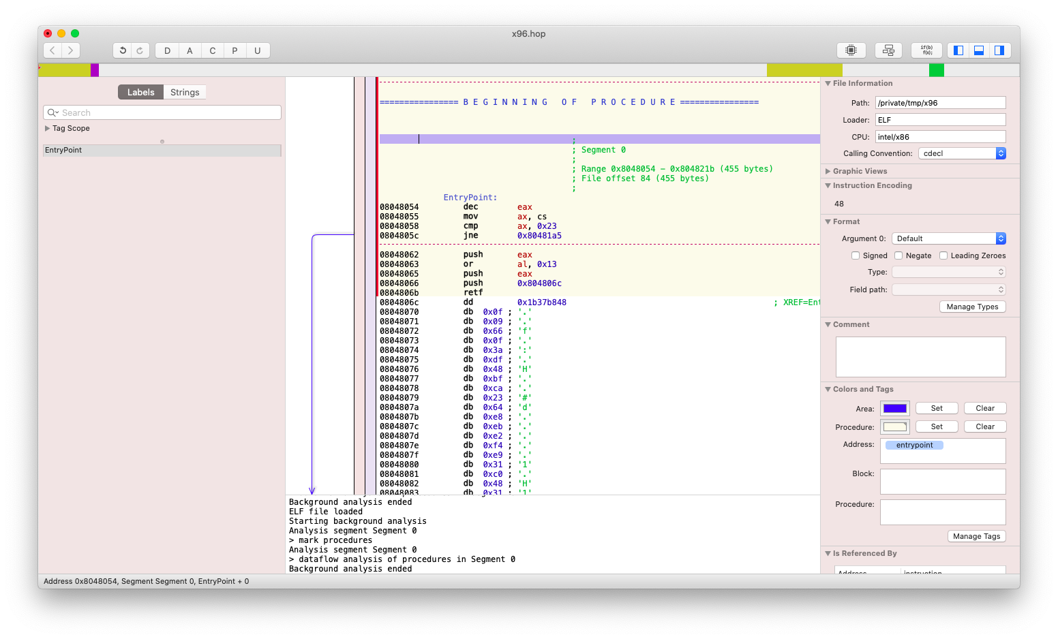The height and width of the screenshot is (639, 1058).
Task: Switch to the Strings tab
Action: click(x=185, y=92)
